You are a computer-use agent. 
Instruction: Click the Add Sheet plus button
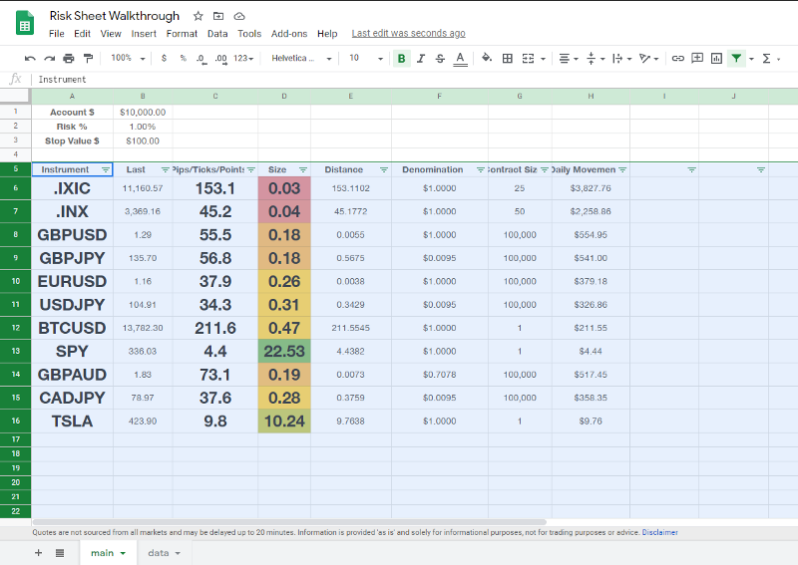click(38, 553)
